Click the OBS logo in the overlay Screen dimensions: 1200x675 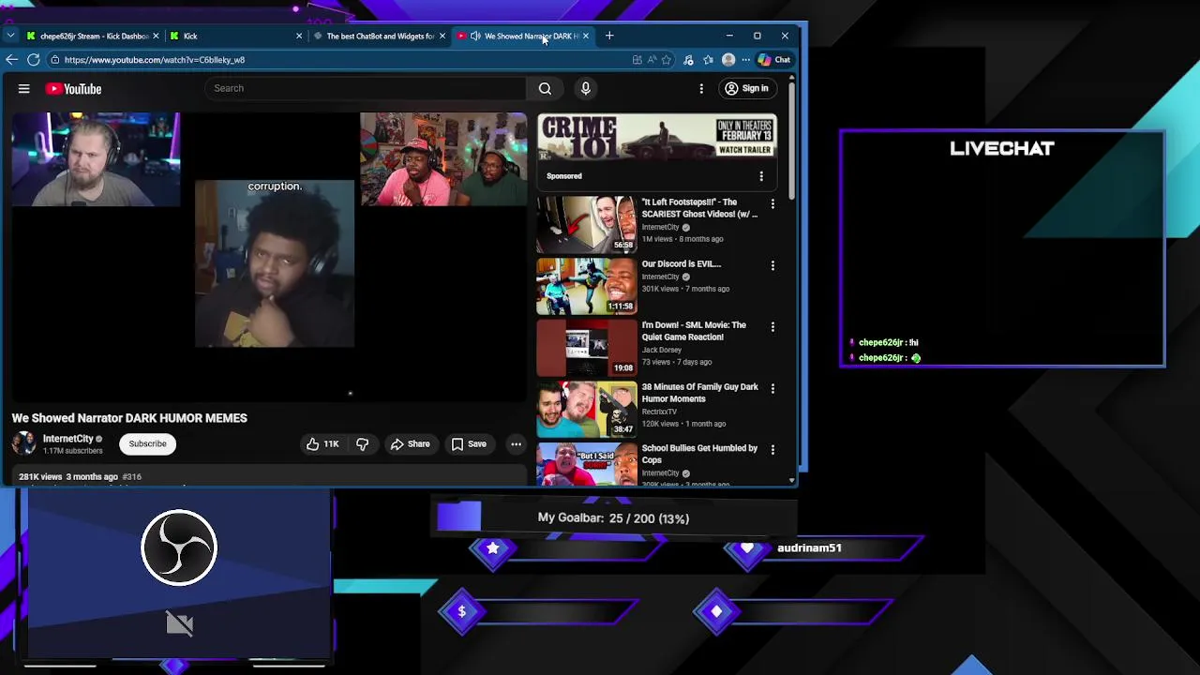tap(179, 547)
